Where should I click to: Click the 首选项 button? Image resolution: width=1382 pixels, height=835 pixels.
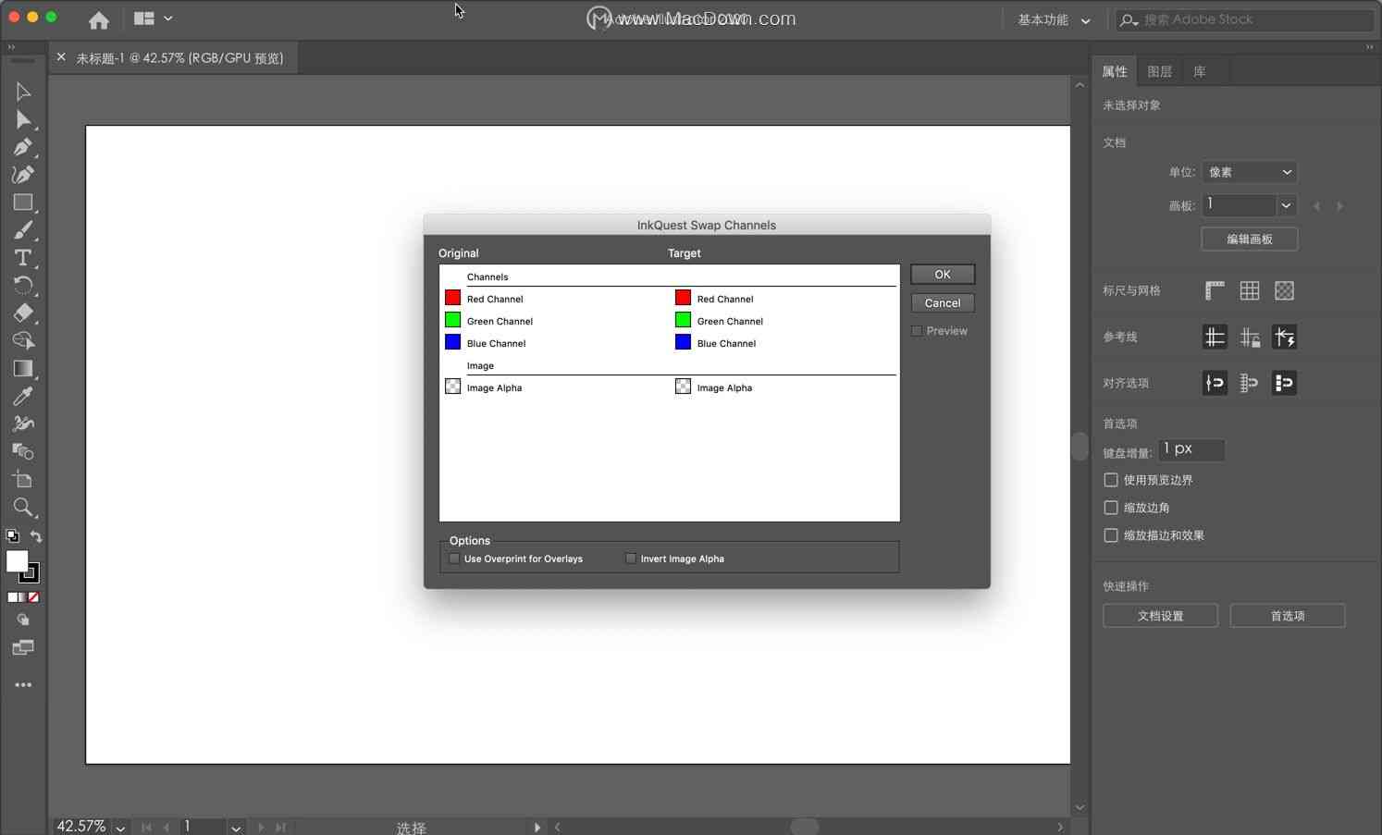(1288, 616)
